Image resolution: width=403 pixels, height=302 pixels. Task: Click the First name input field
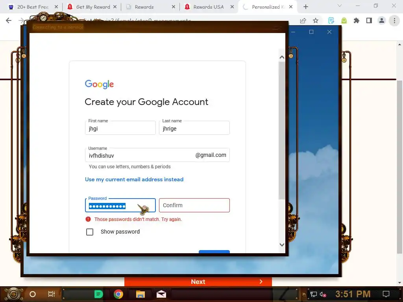[x=120, y=128]
